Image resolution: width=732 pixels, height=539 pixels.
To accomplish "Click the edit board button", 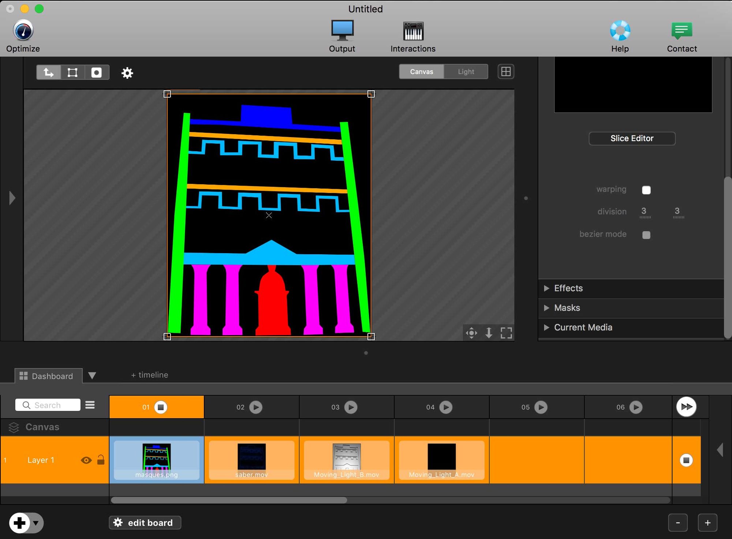I will pos(145,523).
